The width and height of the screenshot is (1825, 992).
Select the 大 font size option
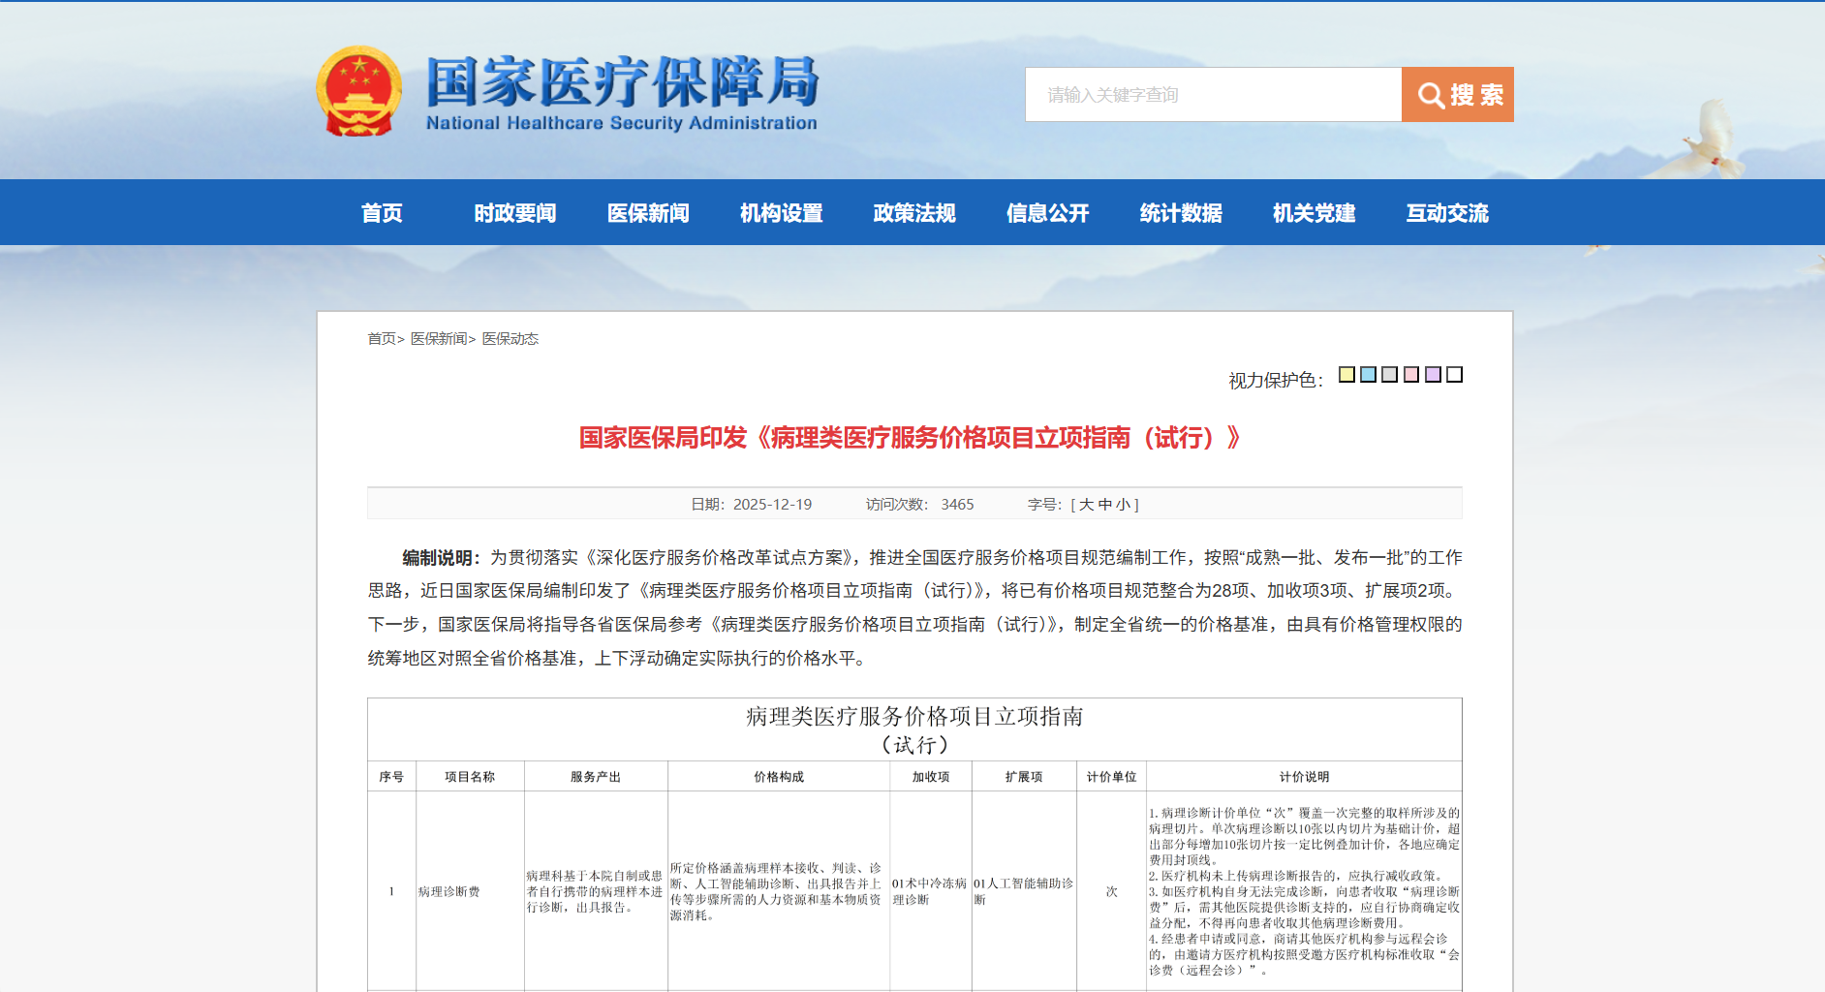click(1089, 504)
